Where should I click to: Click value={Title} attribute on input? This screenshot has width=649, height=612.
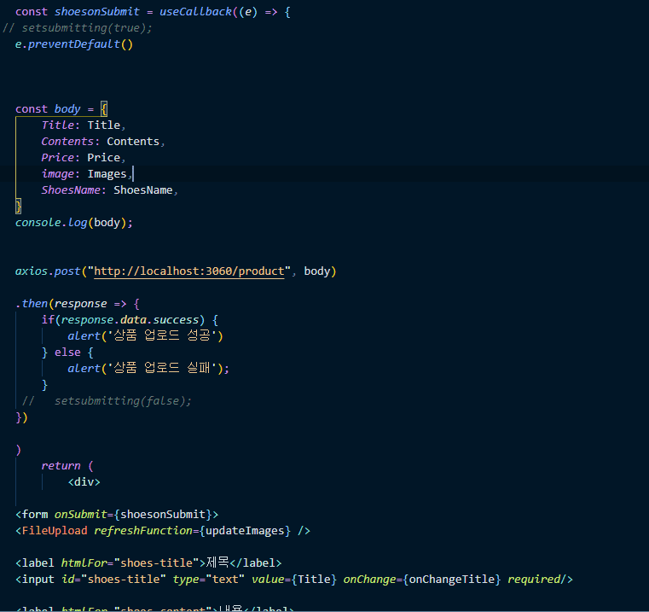click(294, 580)
